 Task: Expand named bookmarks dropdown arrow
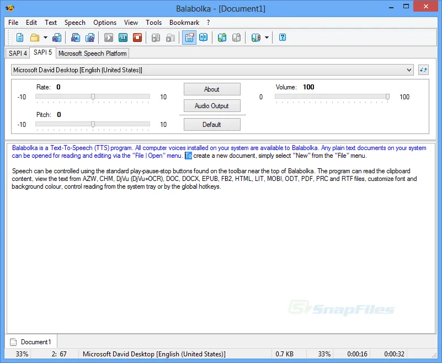[x=267, y=38]
